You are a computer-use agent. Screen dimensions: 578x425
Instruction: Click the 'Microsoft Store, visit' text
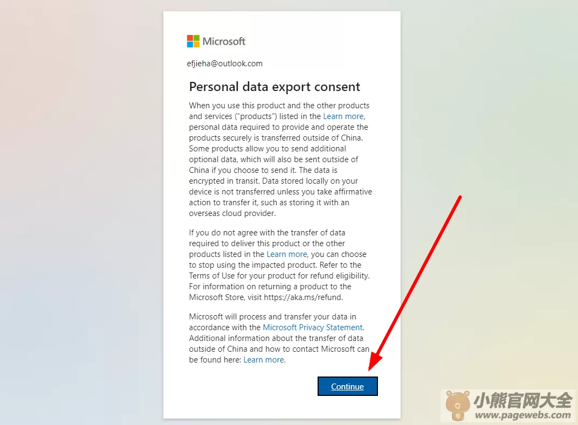(225, 297)
